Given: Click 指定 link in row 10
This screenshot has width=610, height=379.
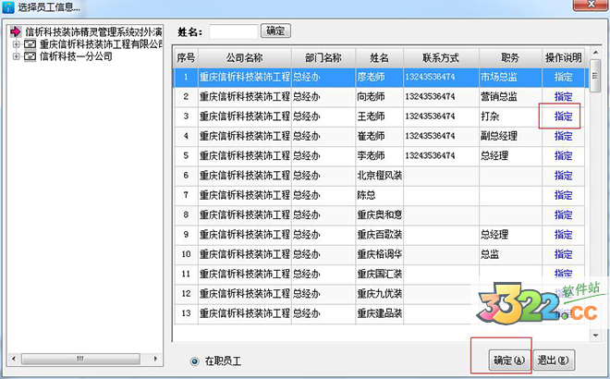Looking at the screenshot, I should pyautogui.click(x=563, y=254).
